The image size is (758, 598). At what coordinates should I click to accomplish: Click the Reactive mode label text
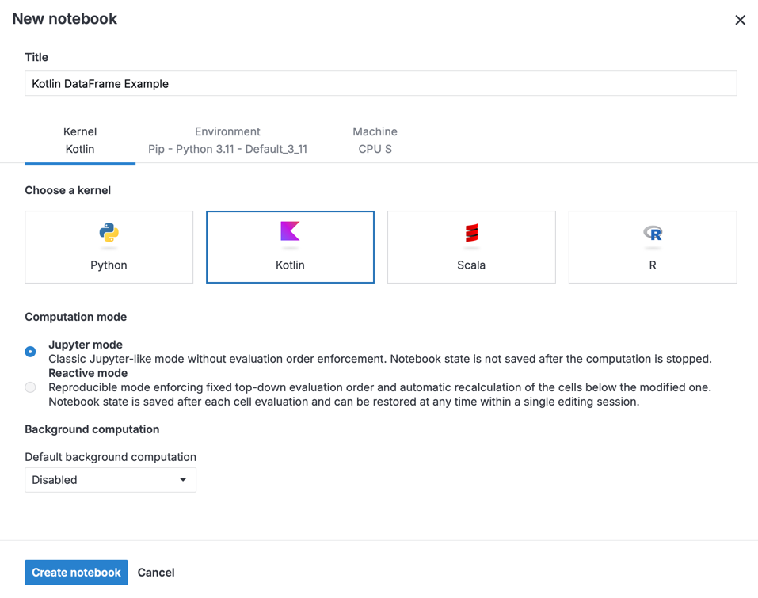[x=88, y=373]
